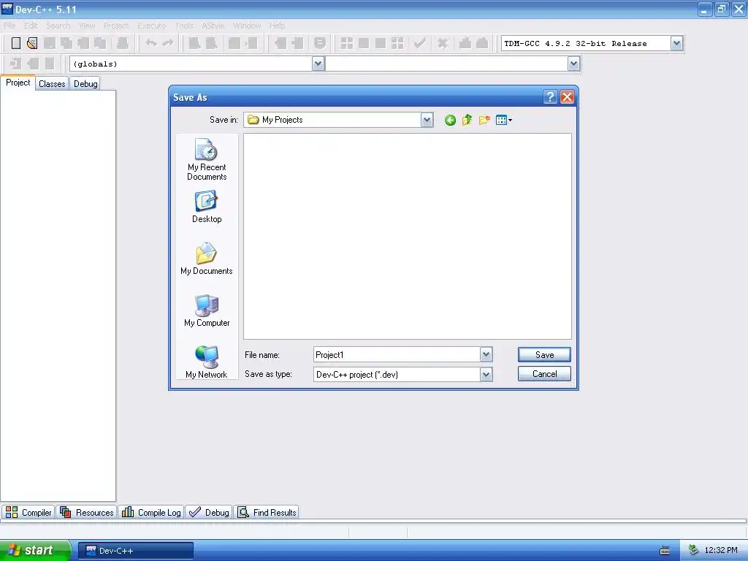The width and height of the screenshot is (748, 561).
Task: Click the Rebuild All toolbar icon
Action: click(x=397, y=43)
